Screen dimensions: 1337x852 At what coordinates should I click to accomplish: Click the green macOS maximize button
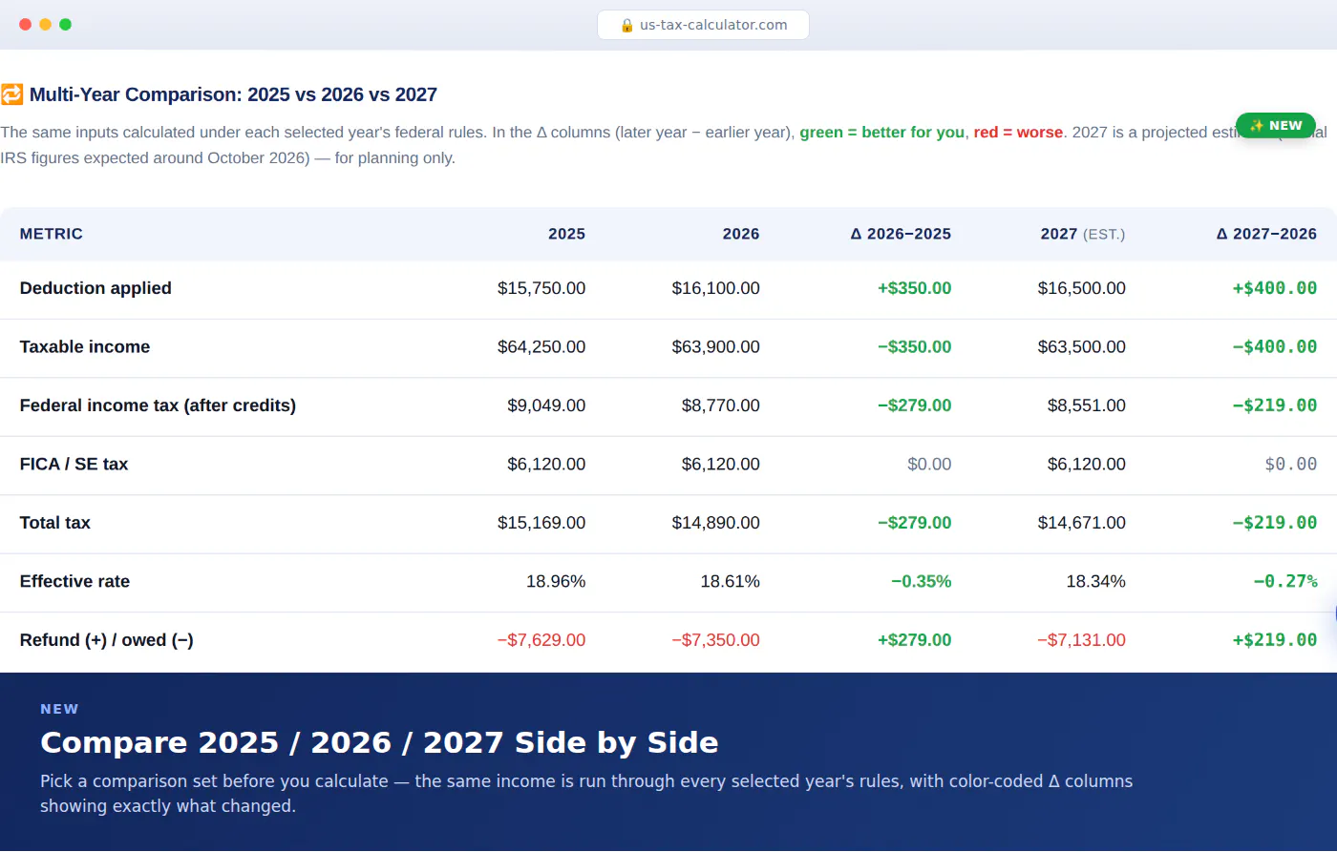pos(65,25)
